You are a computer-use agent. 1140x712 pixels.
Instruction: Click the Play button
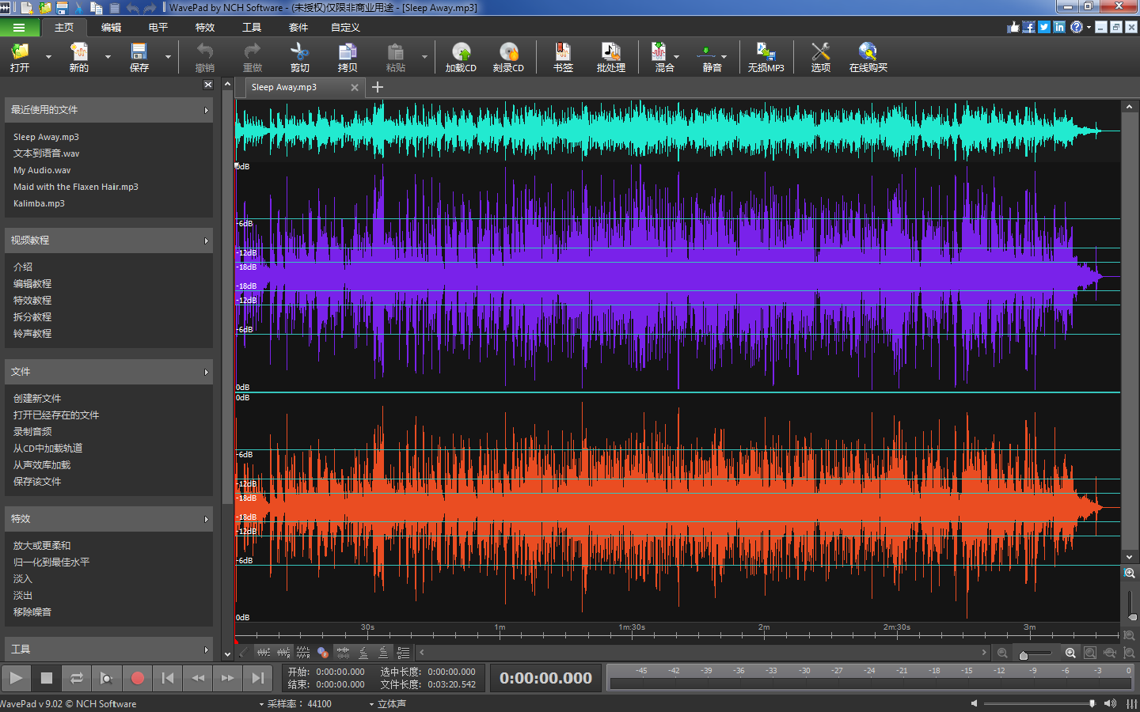(x=16, y=678)
